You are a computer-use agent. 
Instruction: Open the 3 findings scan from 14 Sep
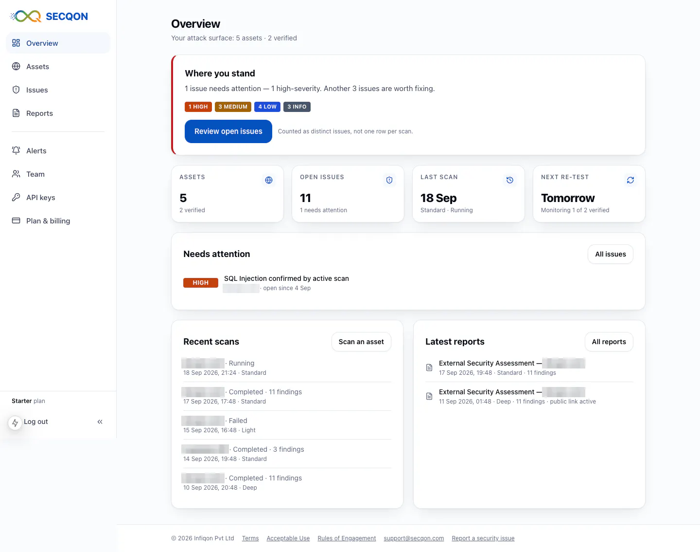287,454
